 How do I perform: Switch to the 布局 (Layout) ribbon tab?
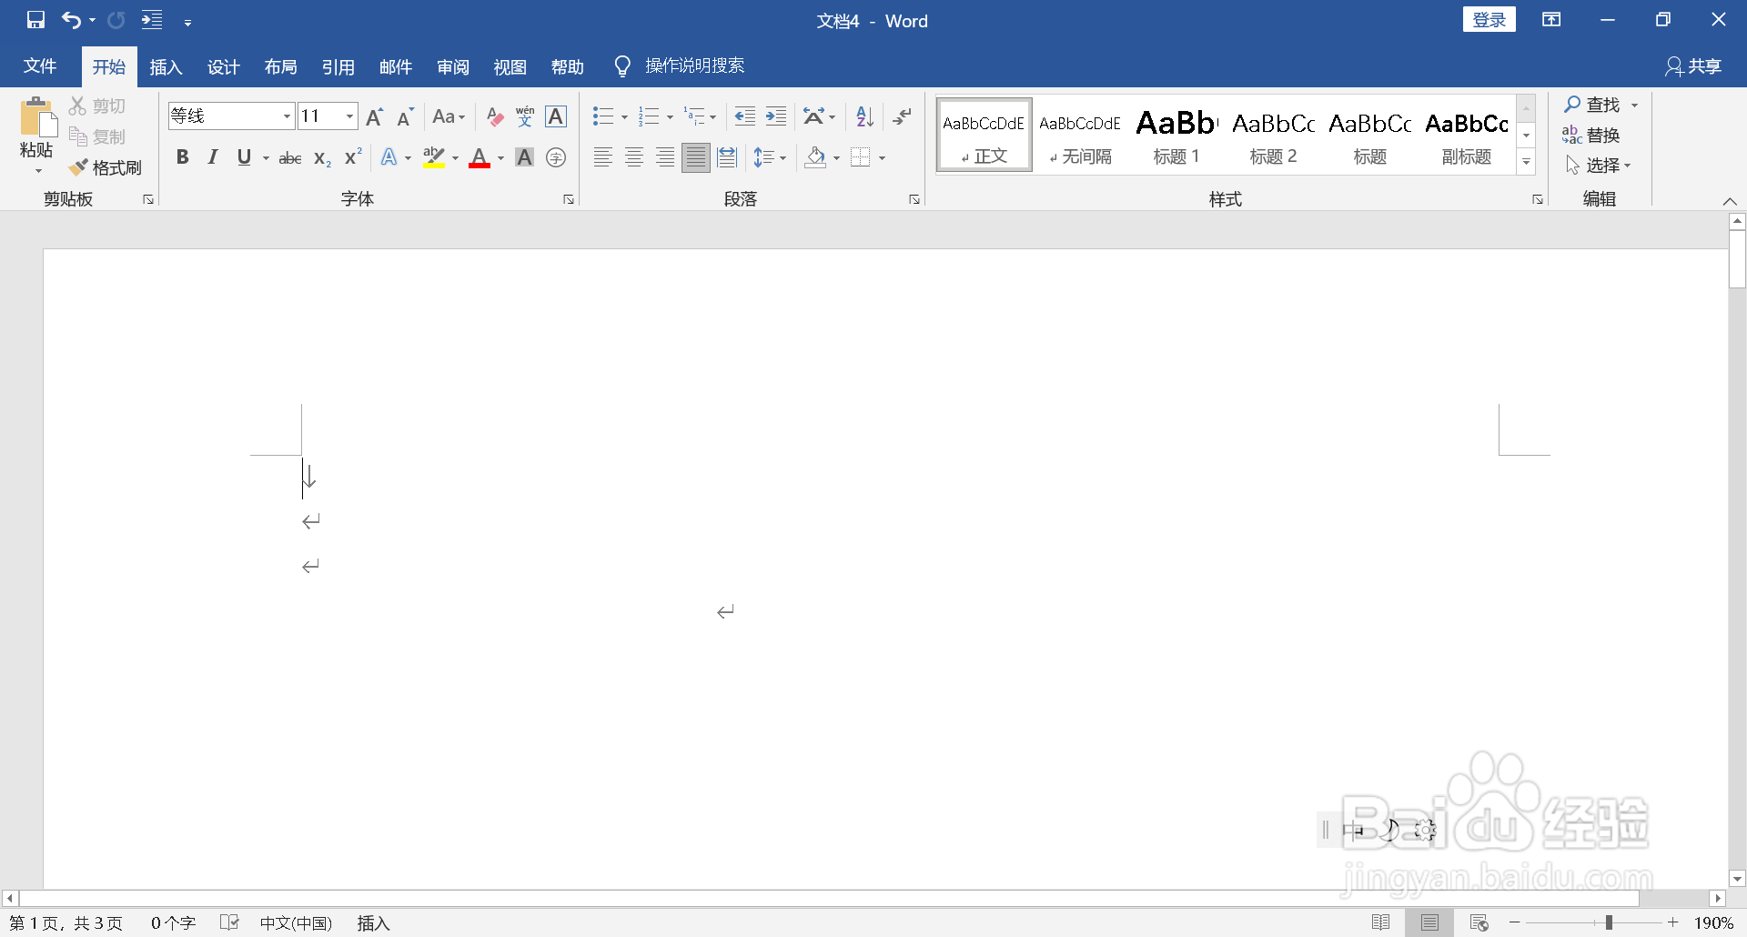pyautogui.click(x=280, y=66)
